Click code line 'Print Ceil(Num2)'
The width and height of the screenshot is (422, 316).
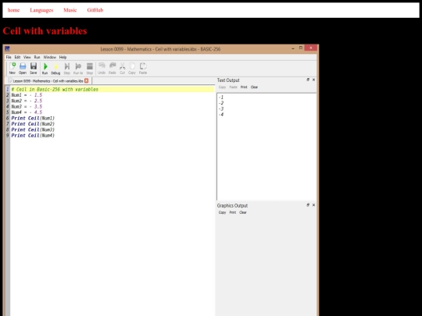(x=33, y=124)
